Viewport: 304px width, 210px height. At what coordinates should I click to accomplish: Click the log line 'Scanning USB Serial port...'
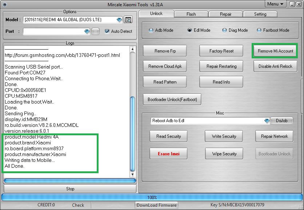pyautogui.click(x=34, y=67)
